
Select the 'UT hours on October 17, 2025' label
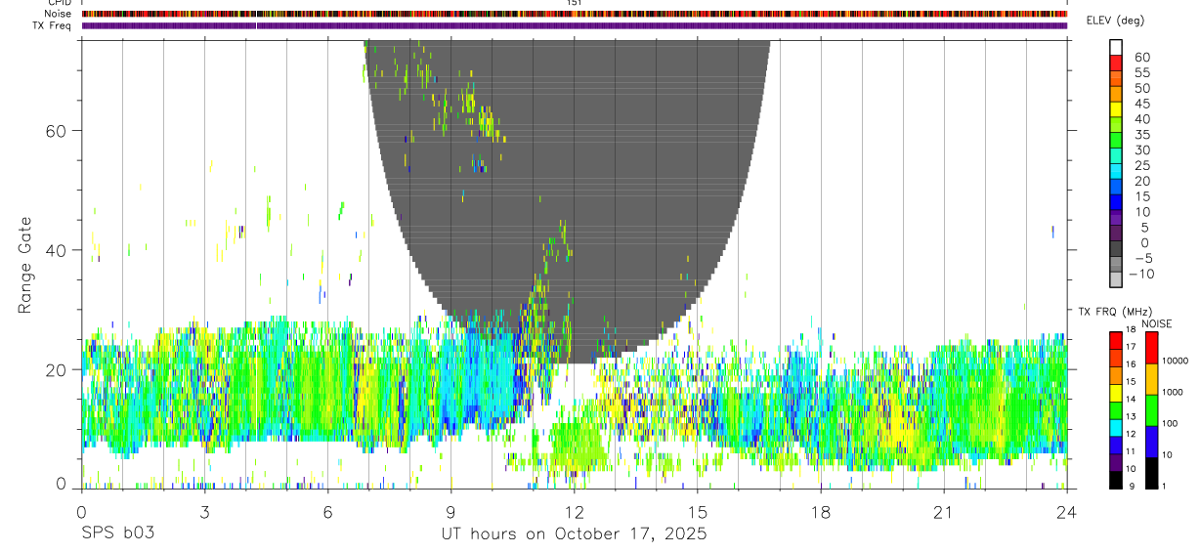click(575, 533)
